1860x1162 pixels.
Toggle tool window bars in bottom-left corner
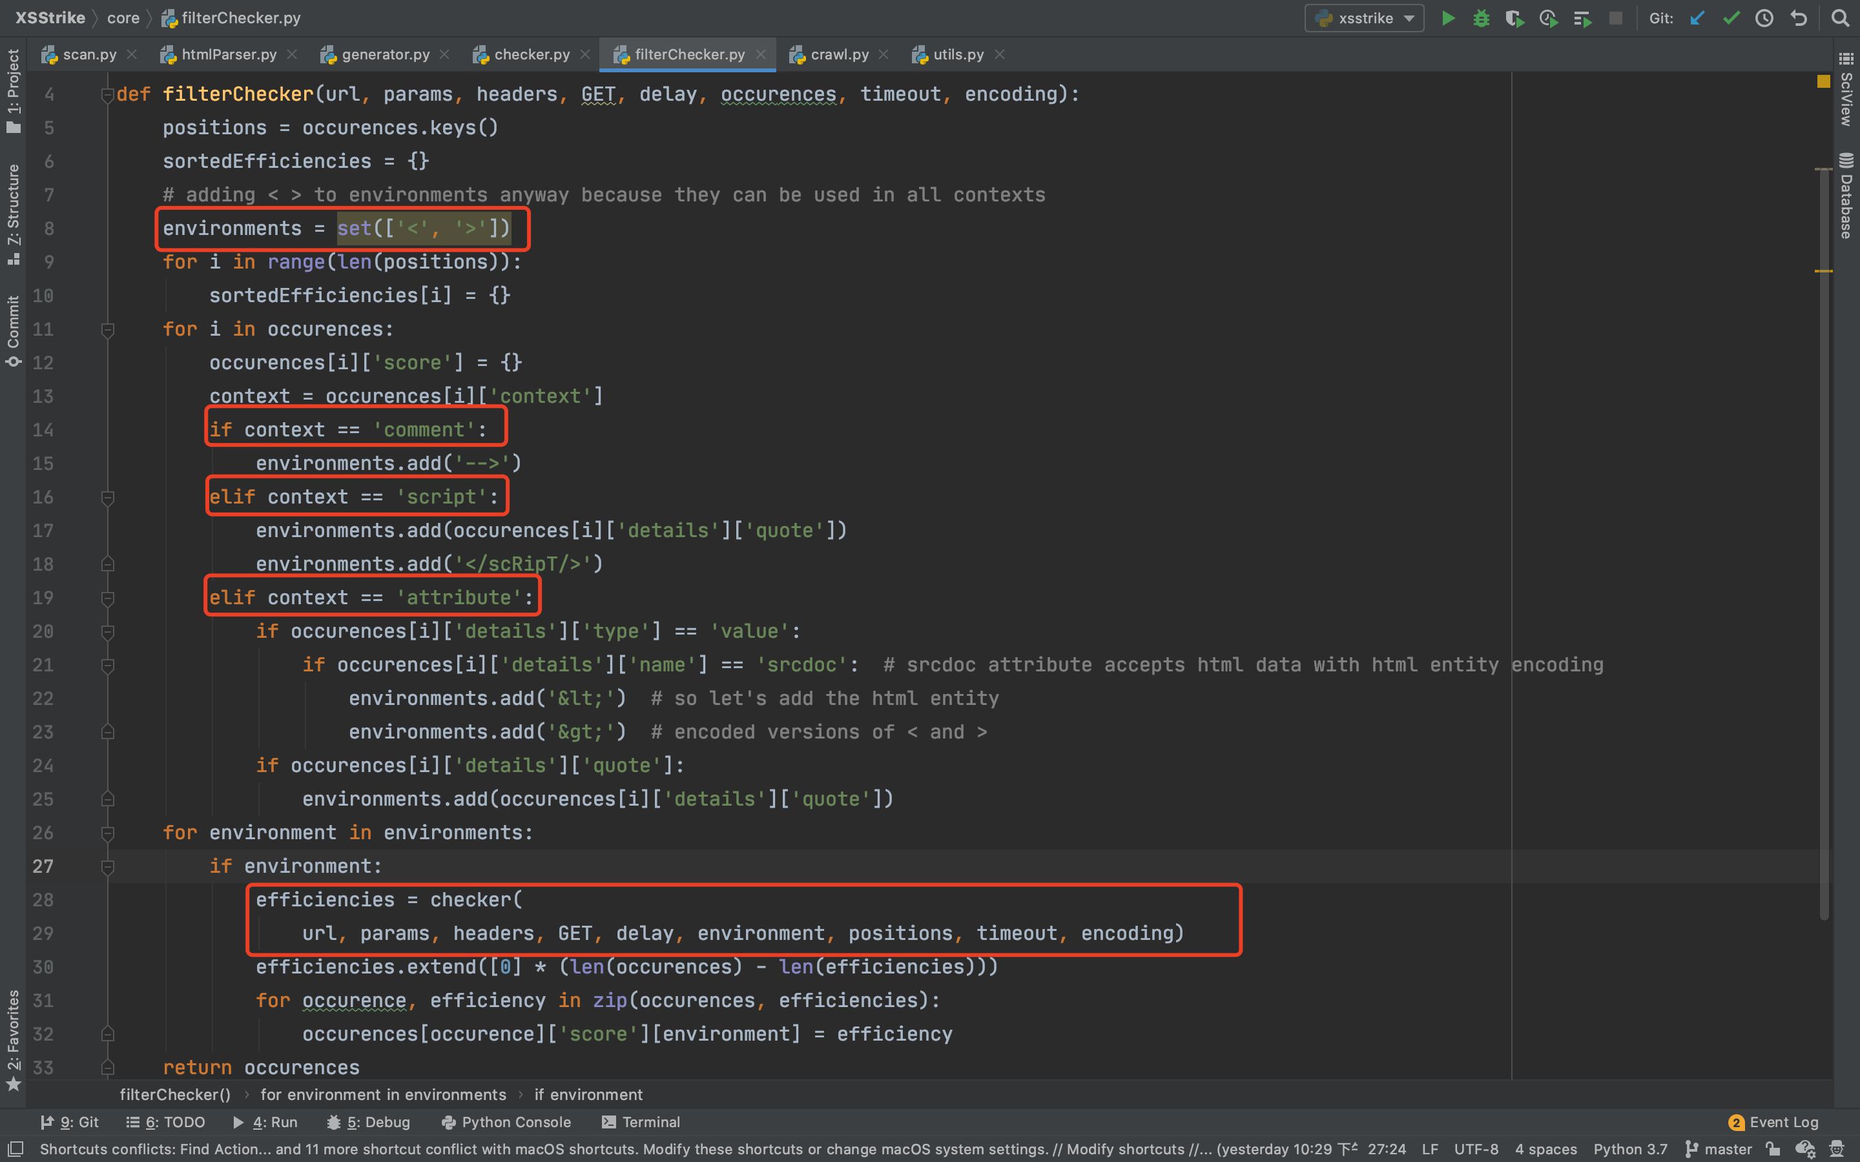point(15,1149)
